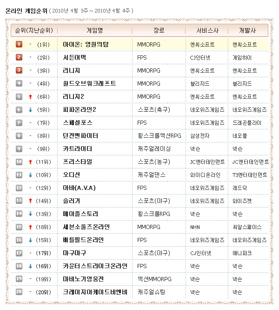Click the 장르 column header
279x310 pixels.
(x=159, y=30)
